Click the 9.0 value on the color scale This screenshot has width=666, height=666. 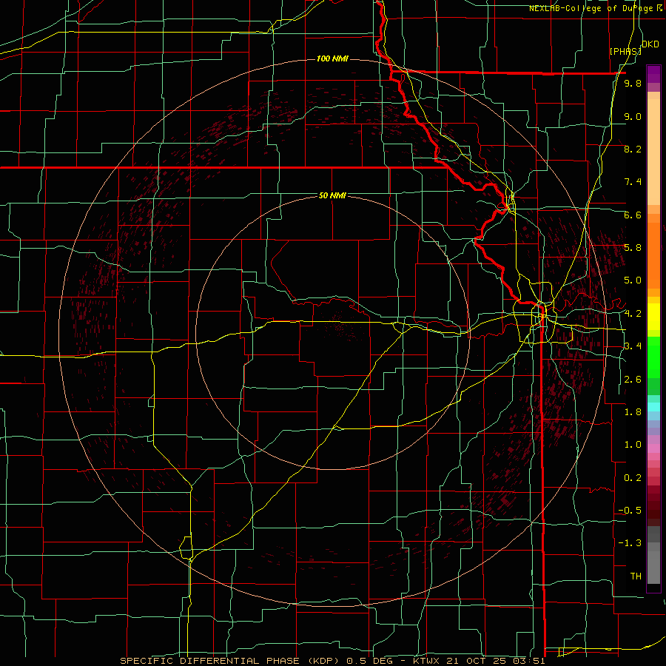pos(633,116)
